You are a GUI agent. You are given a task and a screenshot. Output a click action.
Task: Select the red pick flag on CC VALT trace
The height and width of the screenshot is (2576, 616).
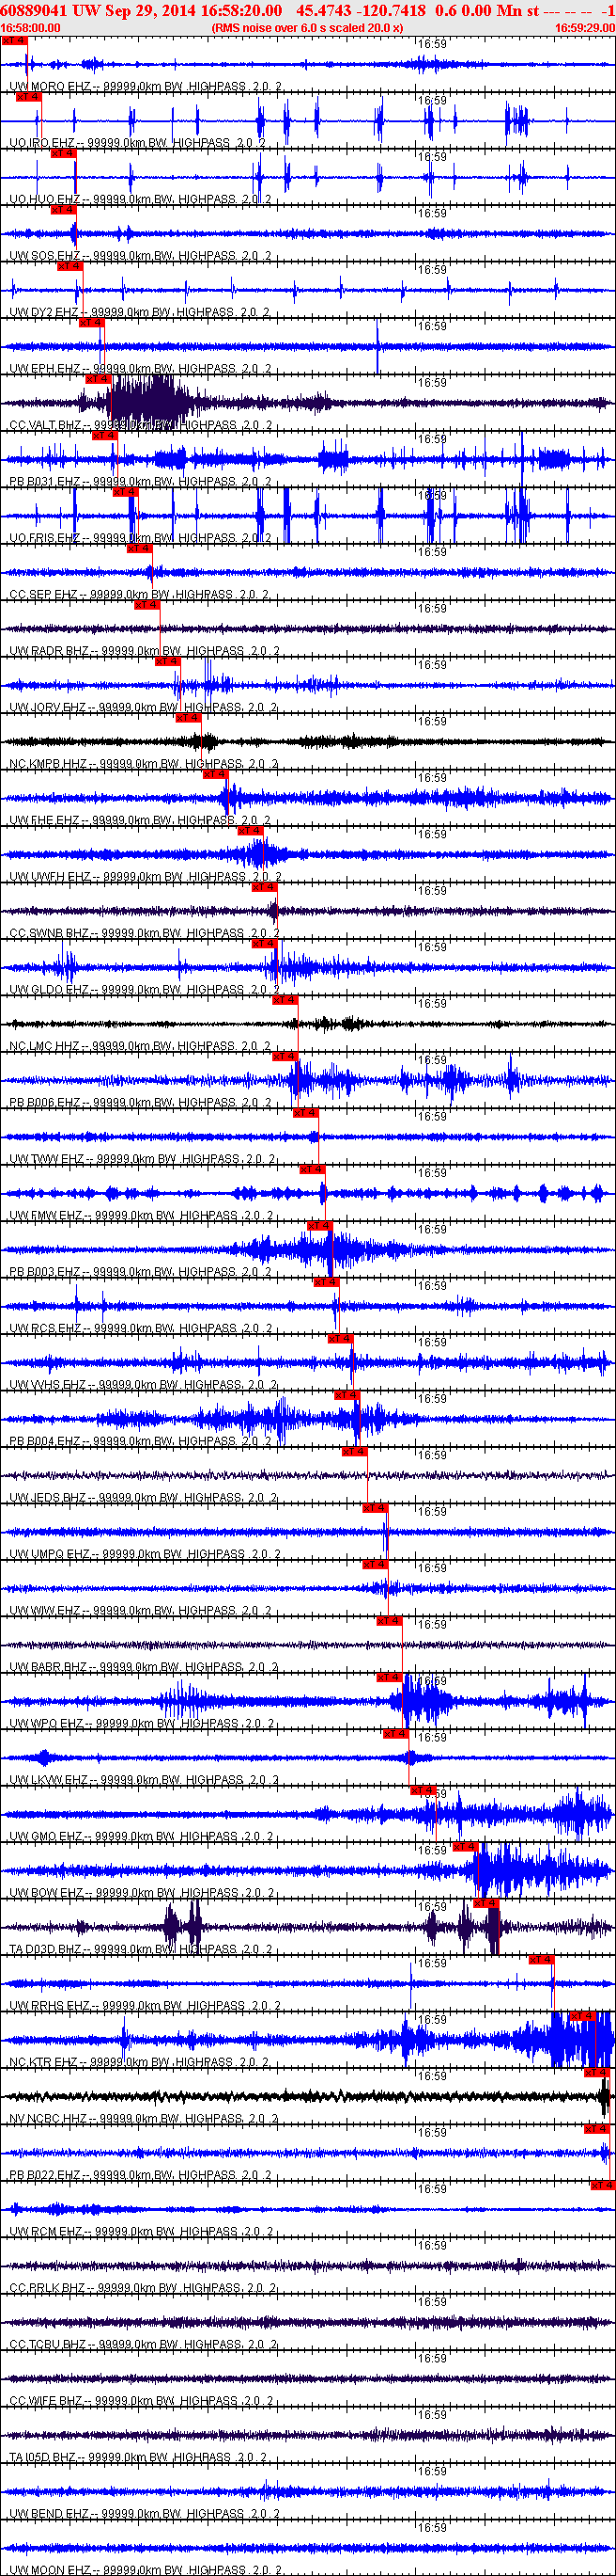97,380
